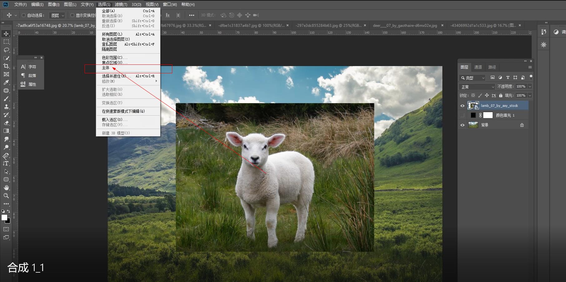Show the 颜色填充 1 layer
Screen dimensions: 566x282
click(462, 115)
